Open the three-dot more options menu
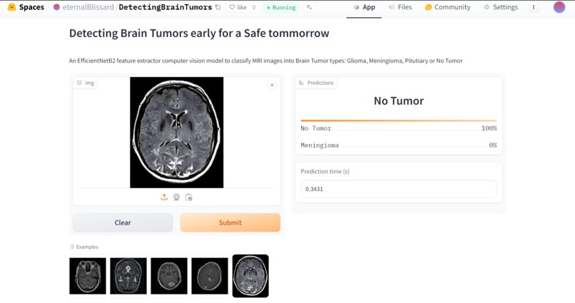 pyautogui.click(x=534, y=7)
